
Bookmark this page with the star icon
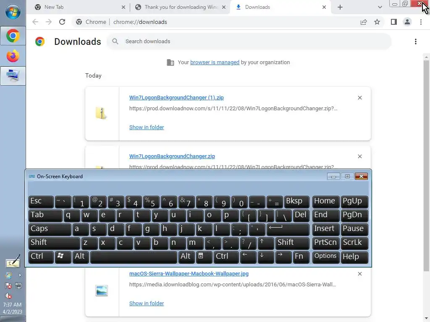click(377, 22)
